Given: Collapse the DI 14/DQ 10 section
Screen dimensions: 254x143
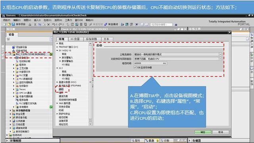Looking at the screenshot, I should pyautogui.click(x=57, y=50).
